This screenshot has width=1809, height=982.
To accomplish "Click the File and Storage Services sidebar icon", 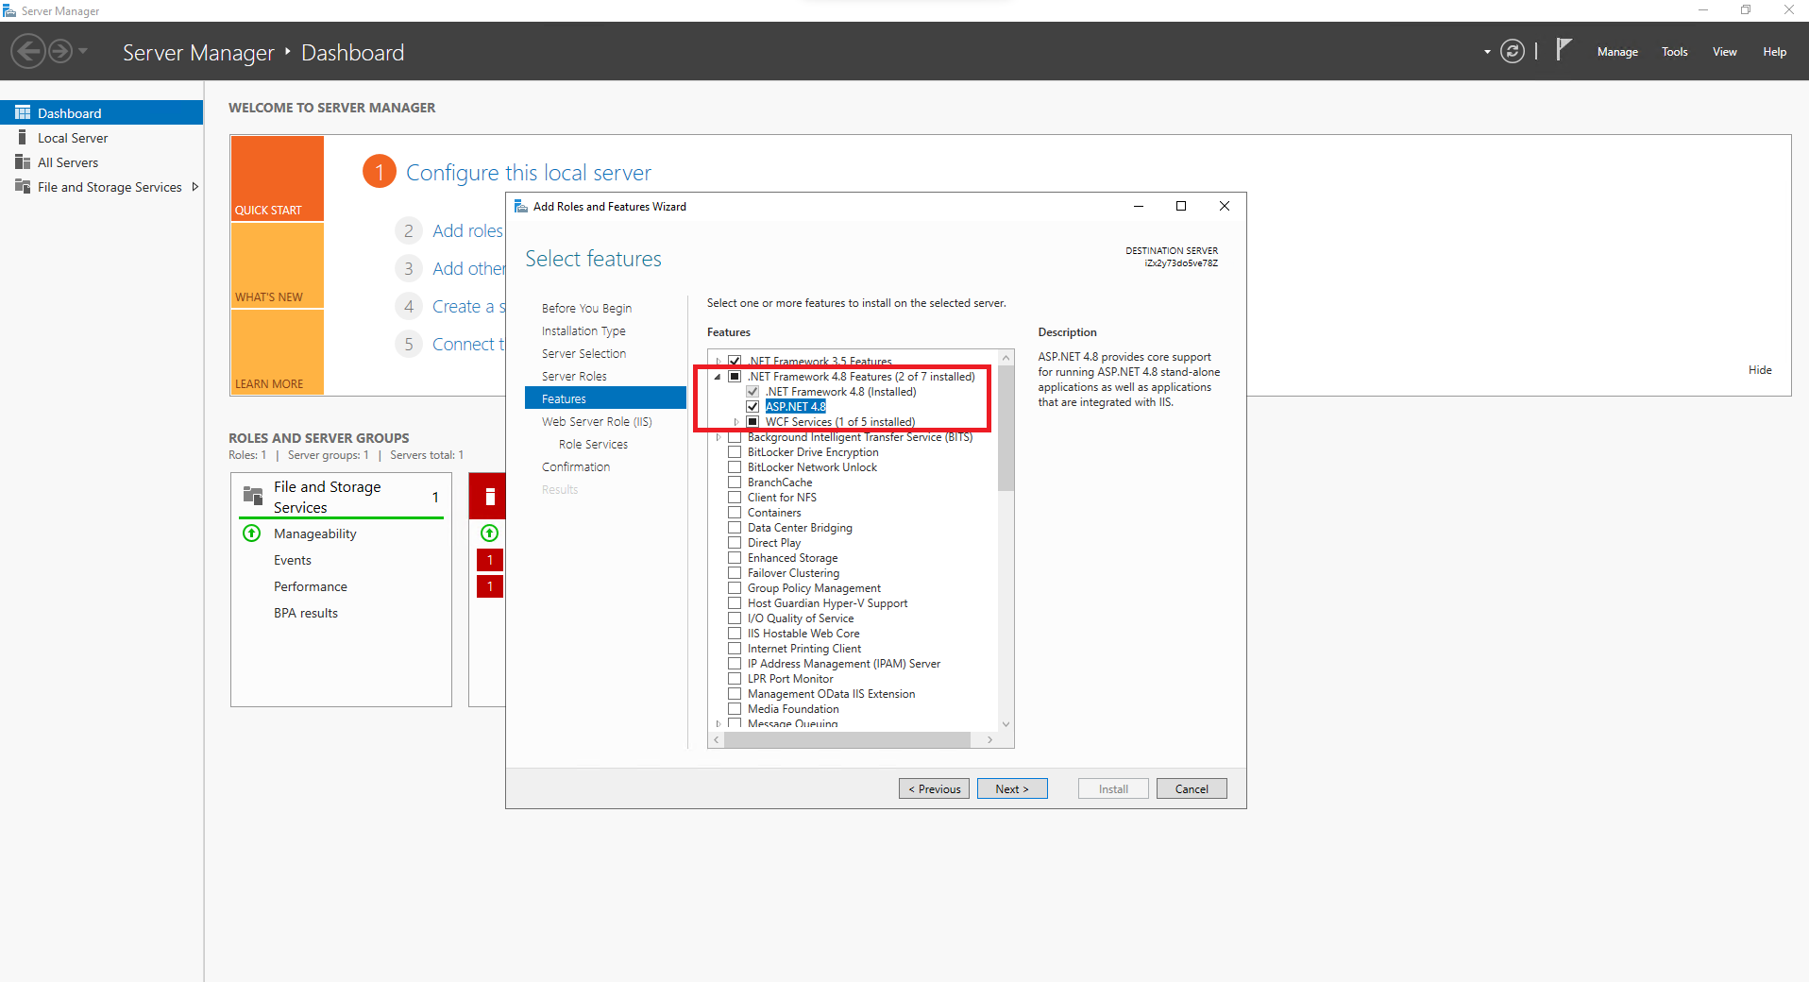I will click(x=23, y=187).
